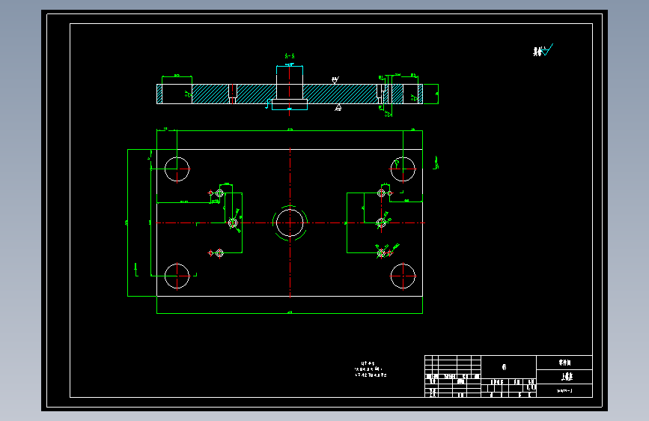Select the bottom-right corner hole circle

pyautogui.click(x=403, y=276)
